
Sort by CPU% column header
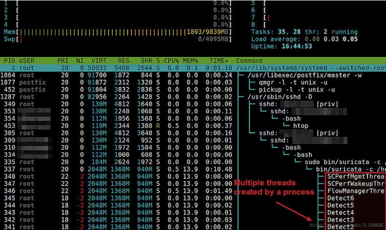click(x=172, y=61)
